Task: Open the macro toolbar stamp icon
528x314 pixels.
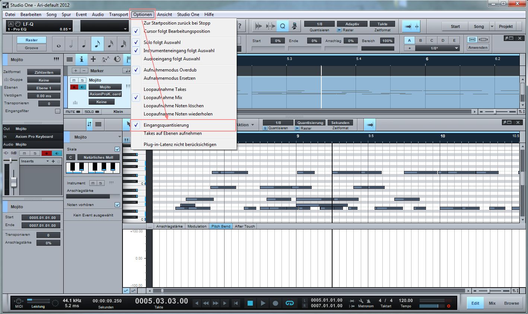Action: pyautogui.click(x=295, y=26)
